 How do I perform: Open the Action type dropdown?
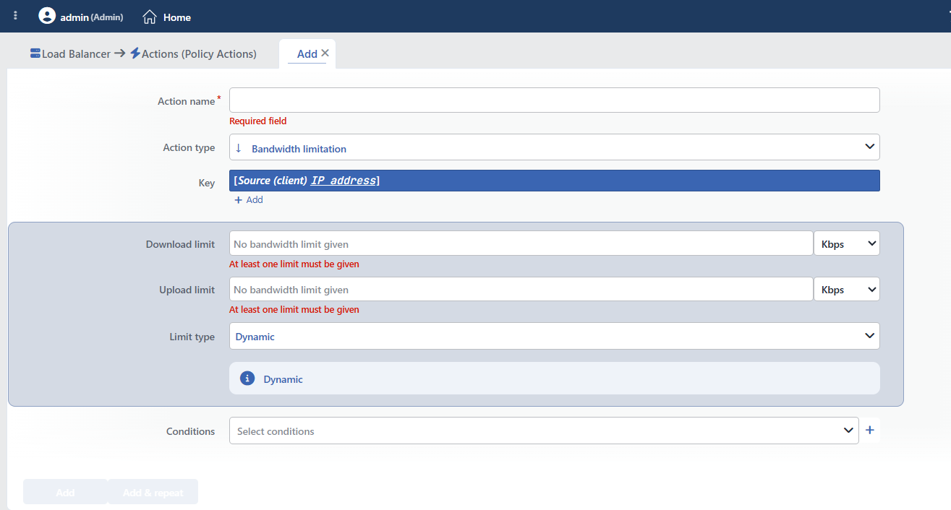554,147
